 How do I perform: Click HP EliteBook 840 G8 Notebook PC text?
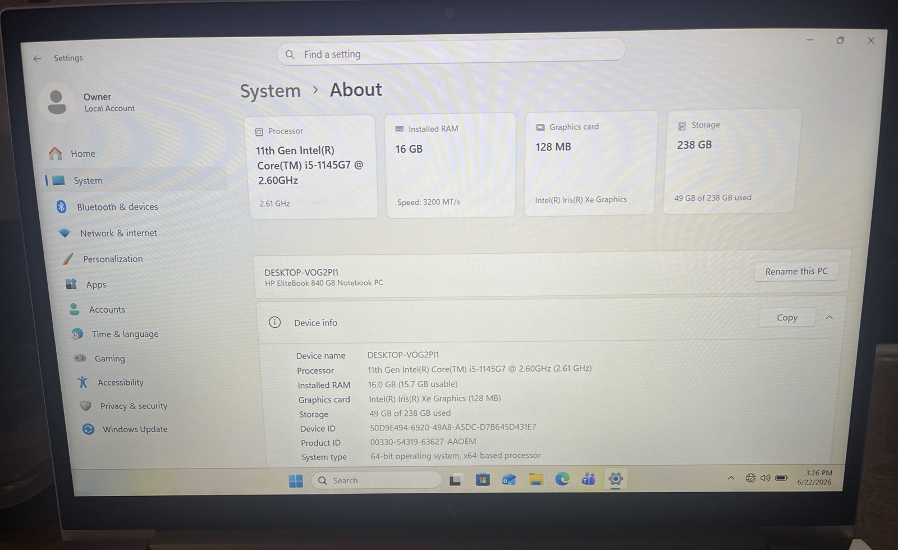[x=324, y=283]
